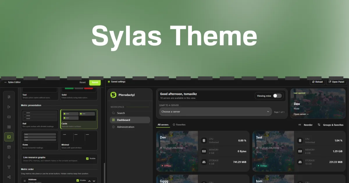Viewport: 349px width, 183px height.
Task: Follow the Open server link
Action: coord(301,114)
